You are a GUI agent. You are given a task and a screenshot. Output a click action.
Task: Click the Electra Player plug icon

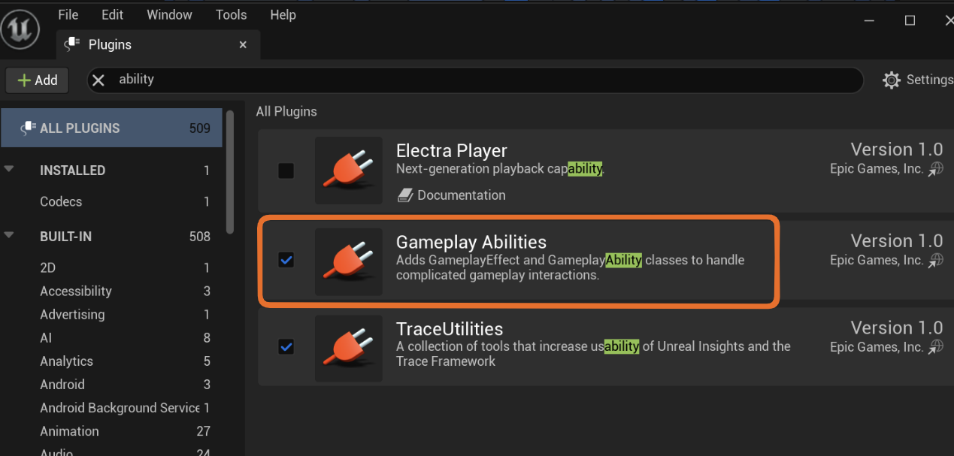348,171
